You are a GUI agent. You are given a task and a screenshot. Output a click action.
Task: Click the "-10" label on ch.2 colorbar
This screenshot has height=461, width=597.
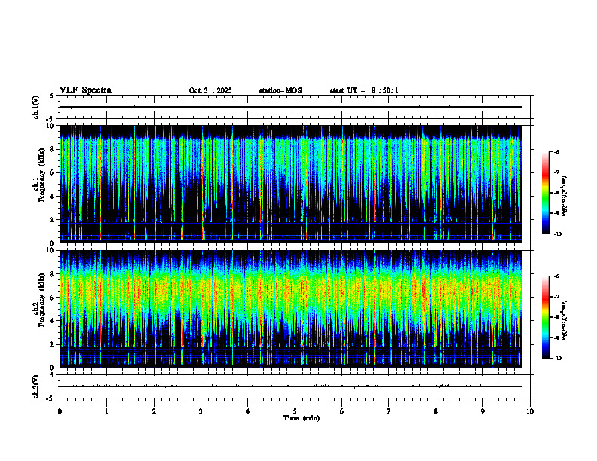point(557,359)
